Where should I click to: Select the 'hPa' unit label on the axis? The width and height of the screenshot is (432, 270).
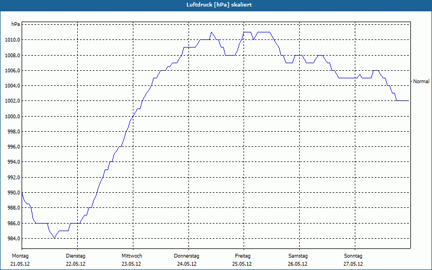click(16, 24)
